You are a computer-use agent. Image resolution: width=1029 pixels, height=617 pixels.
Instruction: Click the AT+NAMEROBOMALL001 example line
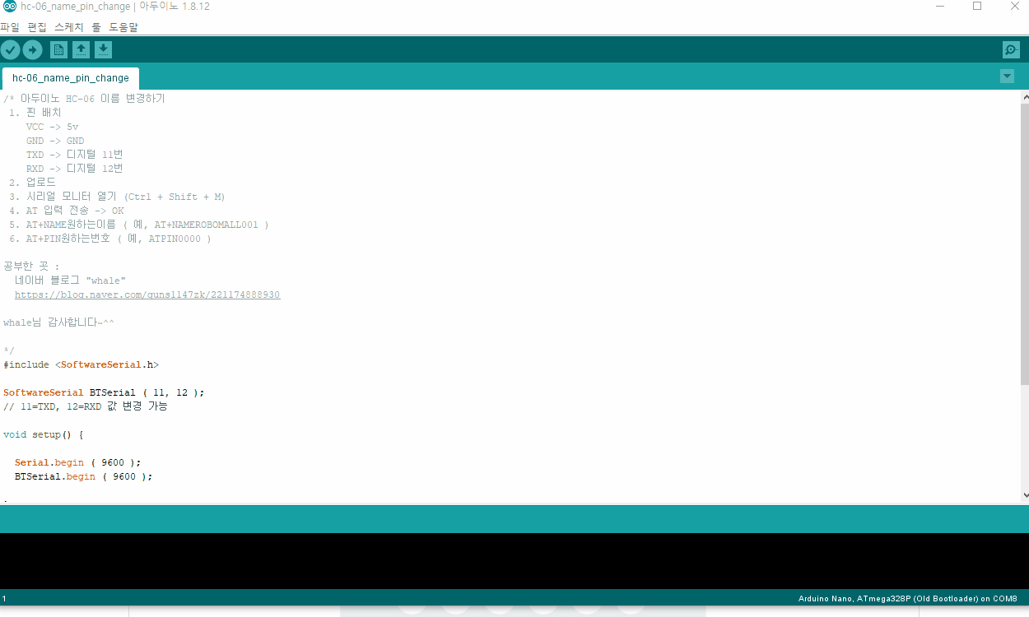click(x=139, y=225)
